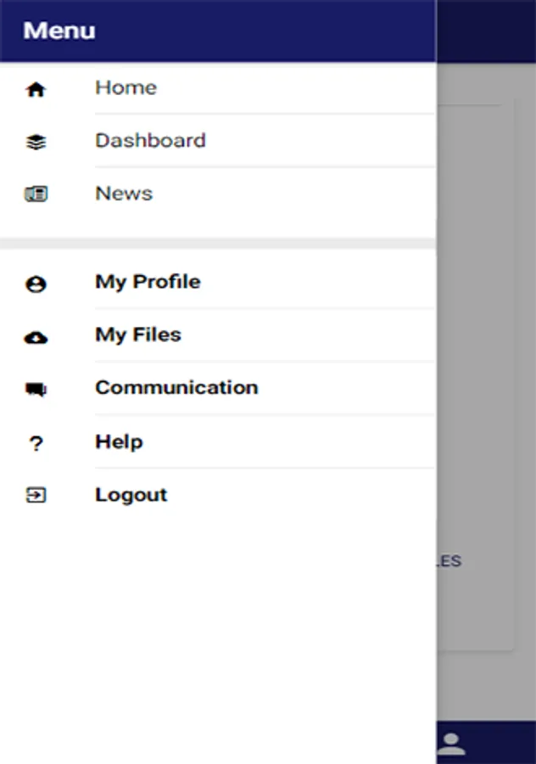536x764 pixels.
Task: Click the My Files cloud icon
Action: coord(36,337)
